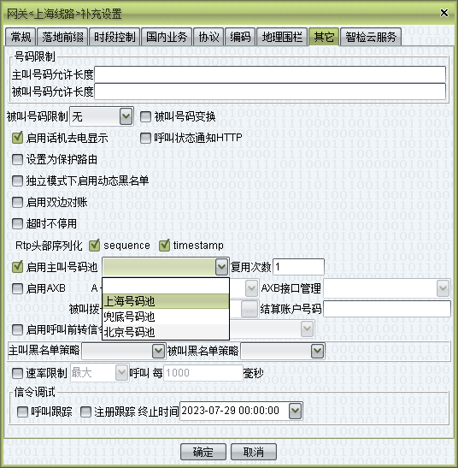458x468 pixels.
Task: Toggle the sequence checkbox
Action: tap(95, 246)
